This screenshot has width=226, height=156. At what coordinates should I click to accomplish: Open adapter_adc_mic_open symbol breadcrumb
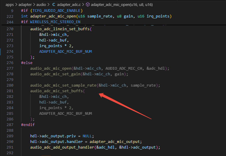(x=122, y=5)
